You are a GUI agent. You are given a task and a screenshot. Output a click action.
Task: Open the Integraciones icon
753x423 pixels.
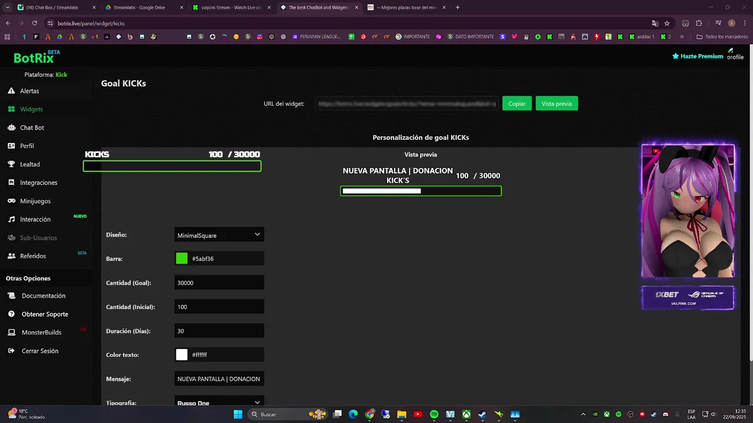[x=11, y=183]
